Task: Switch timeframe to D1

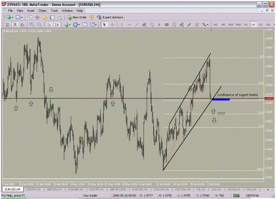Action: [x=261, y=25]
